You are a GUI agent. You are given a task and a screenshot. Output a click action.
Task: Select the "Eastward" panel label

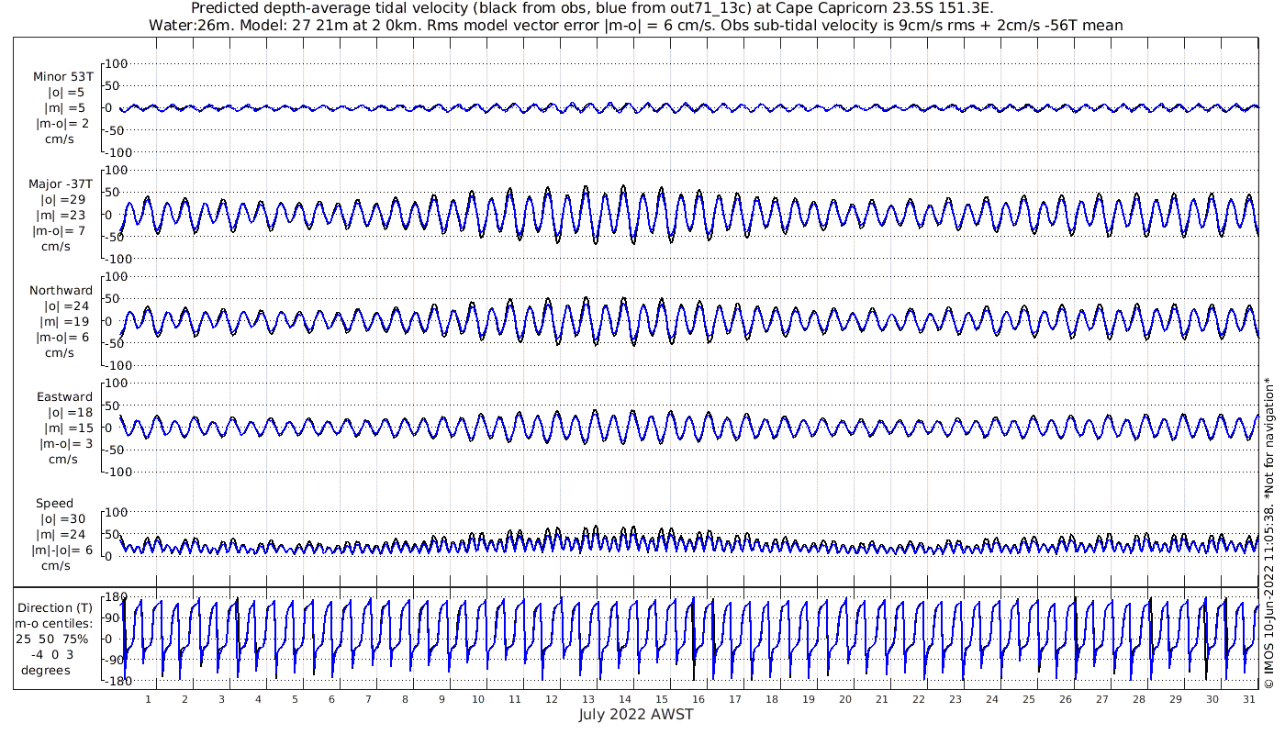coord(64,396)
